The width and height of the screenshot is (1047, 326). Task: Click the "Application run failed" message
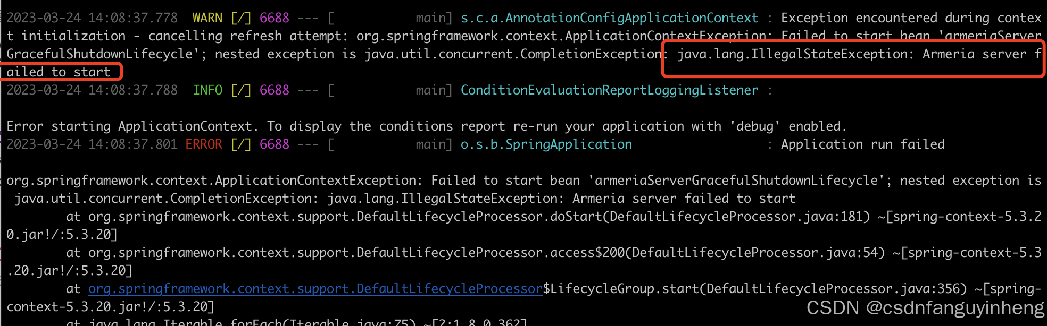pyautogui.click(x=862, y=144)
